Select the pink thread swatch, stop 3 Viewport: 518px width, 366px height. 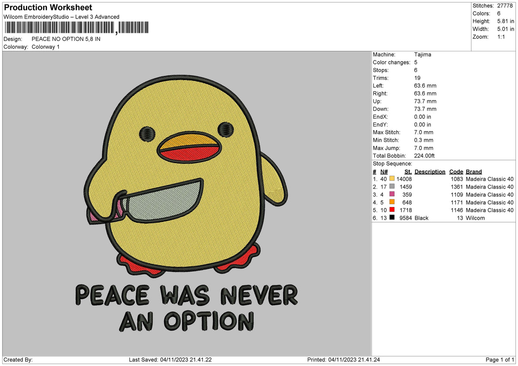pyautogui.click(x=392, y=195)
